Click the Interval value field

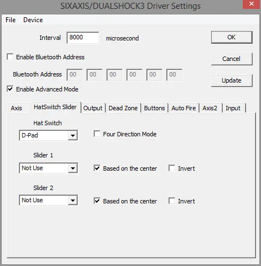[83, 38]
